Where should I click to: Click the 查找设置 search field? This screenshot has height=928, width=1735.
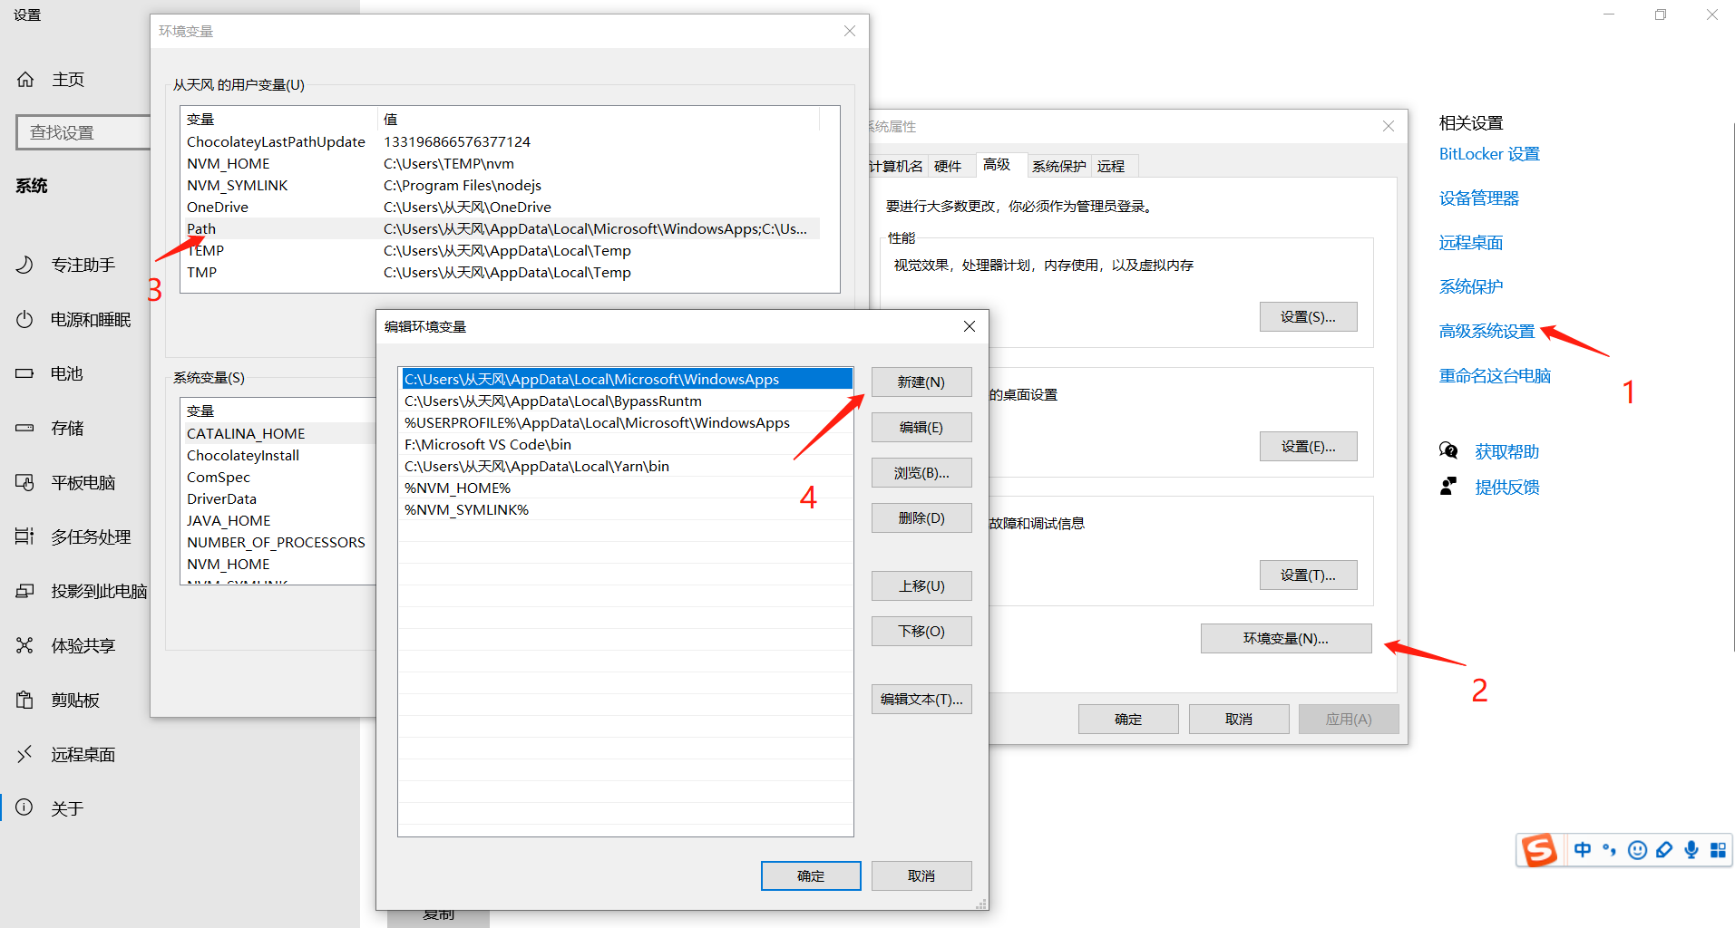[83, 132]
